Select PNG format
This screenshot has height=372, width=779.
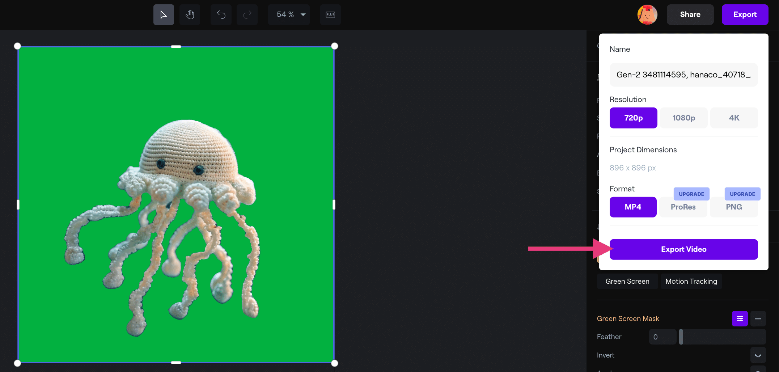(x=734, y=207)
